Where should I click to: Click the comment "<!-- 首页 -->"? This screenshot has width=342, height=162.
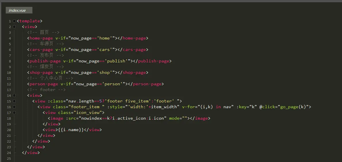click(x=43, y=32)
